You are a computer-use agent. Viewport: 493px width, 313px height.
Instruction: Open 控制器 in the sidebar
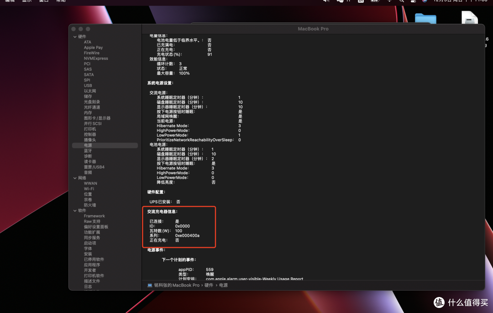click(90, 135)
